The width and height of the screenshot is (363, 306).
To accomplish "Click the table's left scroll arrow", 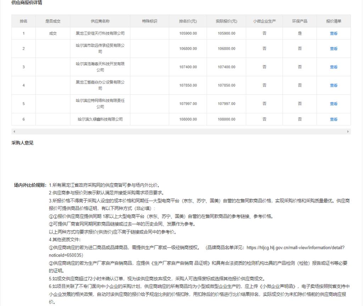I will pos(14,132).
